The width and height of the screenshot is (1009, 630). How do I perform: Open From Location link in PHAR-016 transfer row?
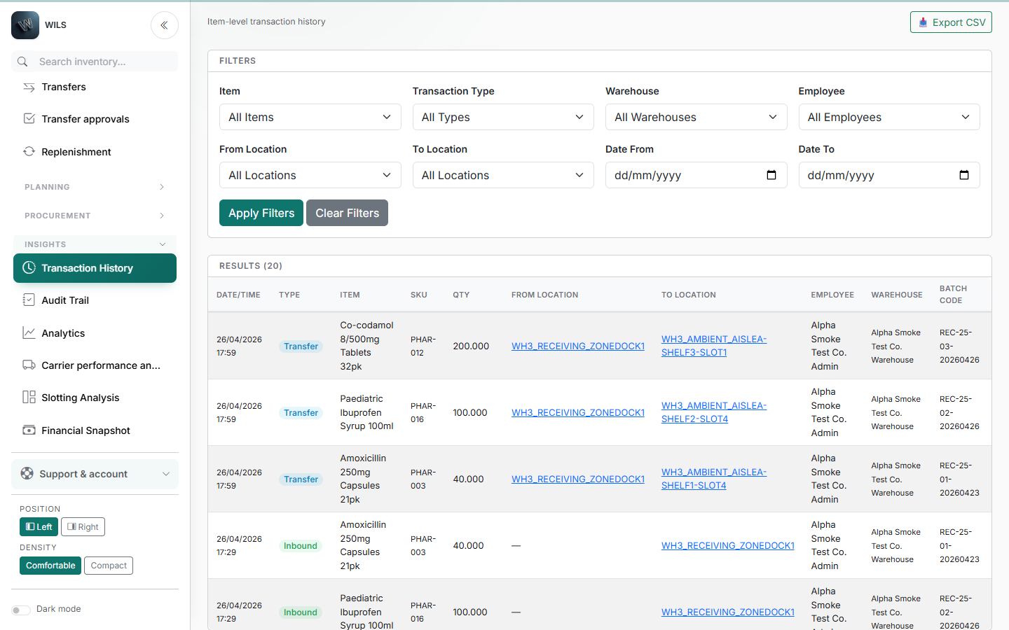[578, 412]
